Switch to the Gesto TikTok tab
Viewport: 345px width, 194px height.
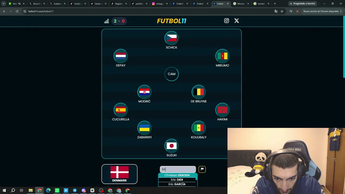[98, 4]
